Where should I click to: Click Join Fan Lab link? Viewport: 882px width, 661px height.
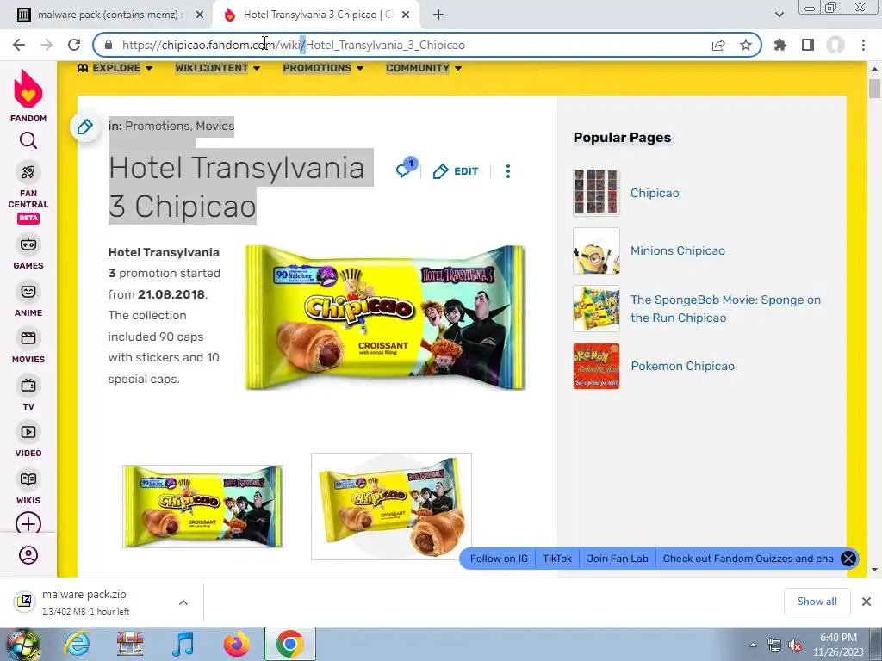[x=617, y=559]
